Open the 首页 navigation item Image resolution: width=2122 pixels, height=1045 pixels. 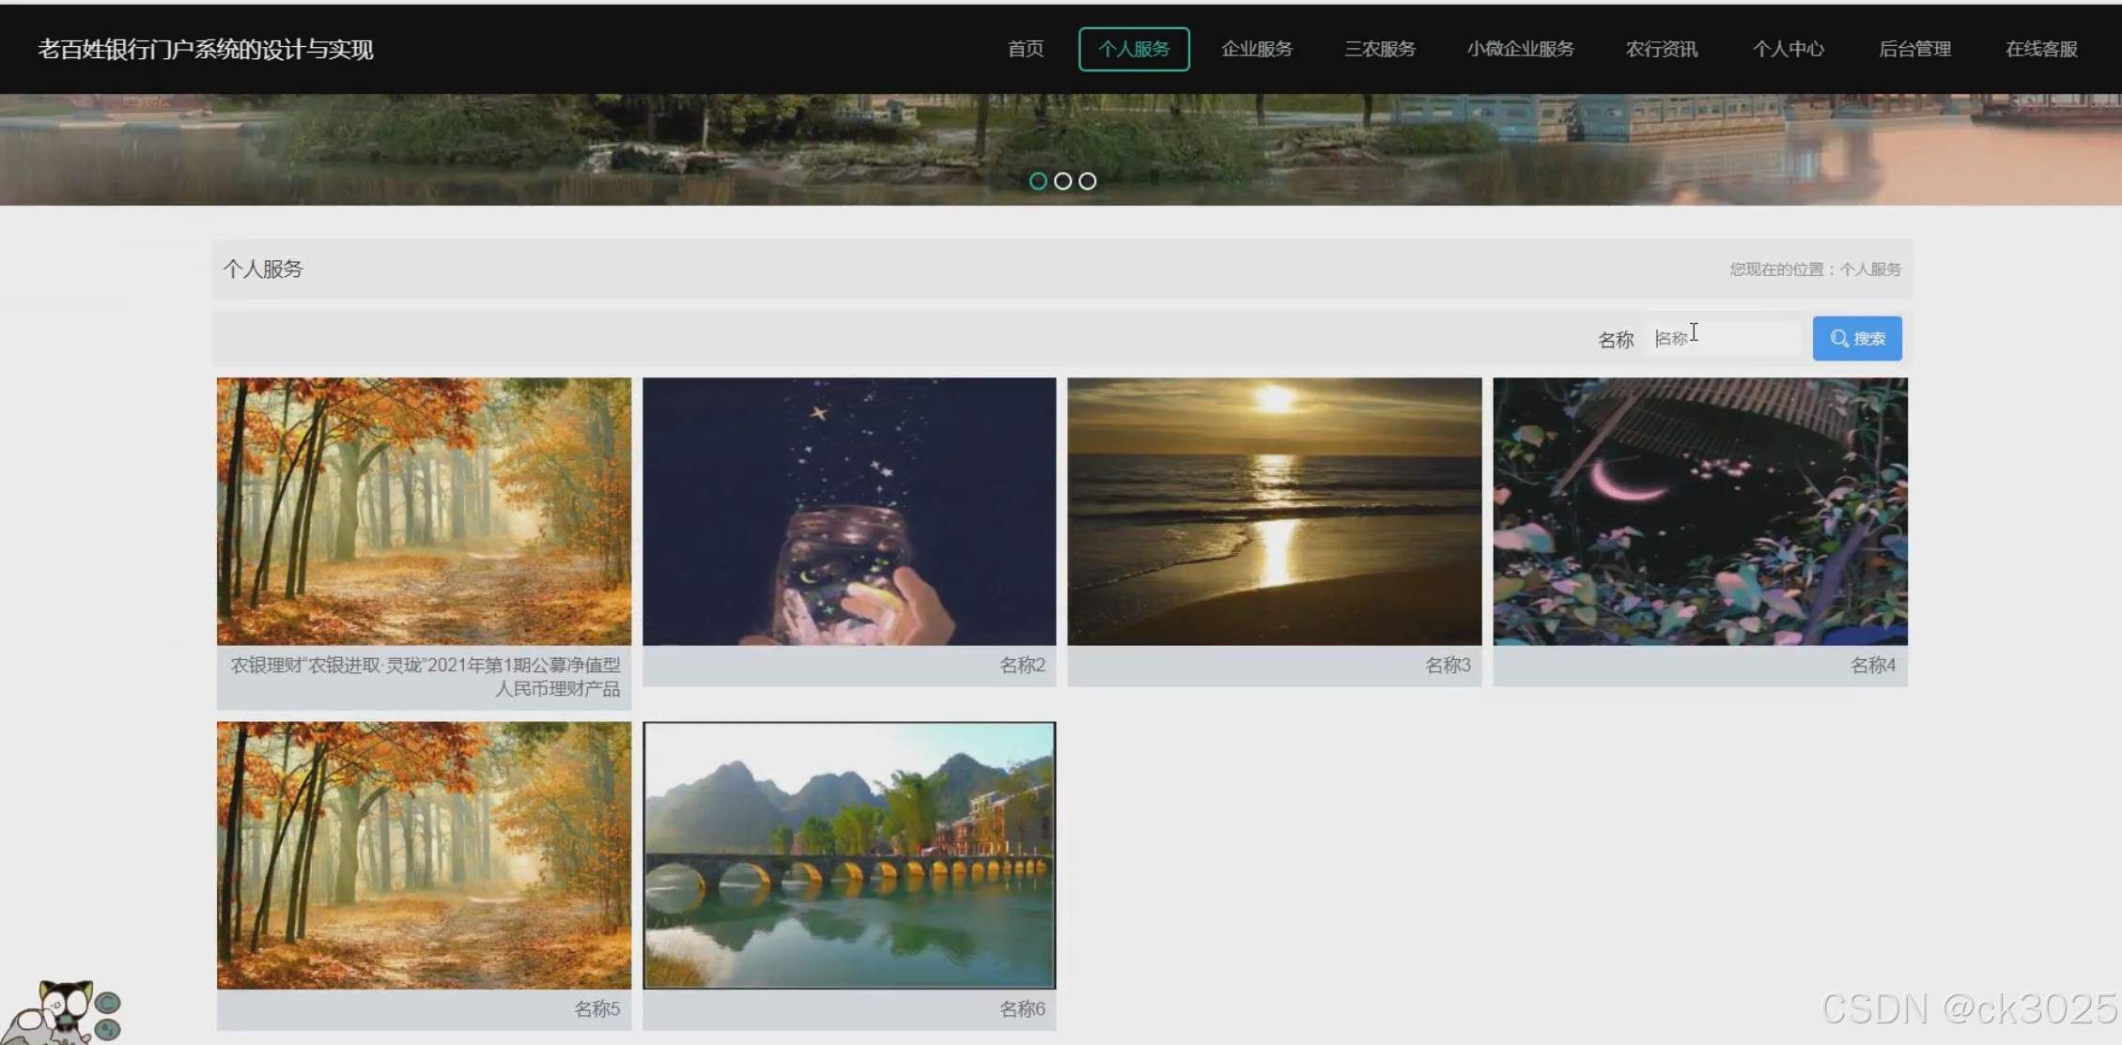[1025, 49]
